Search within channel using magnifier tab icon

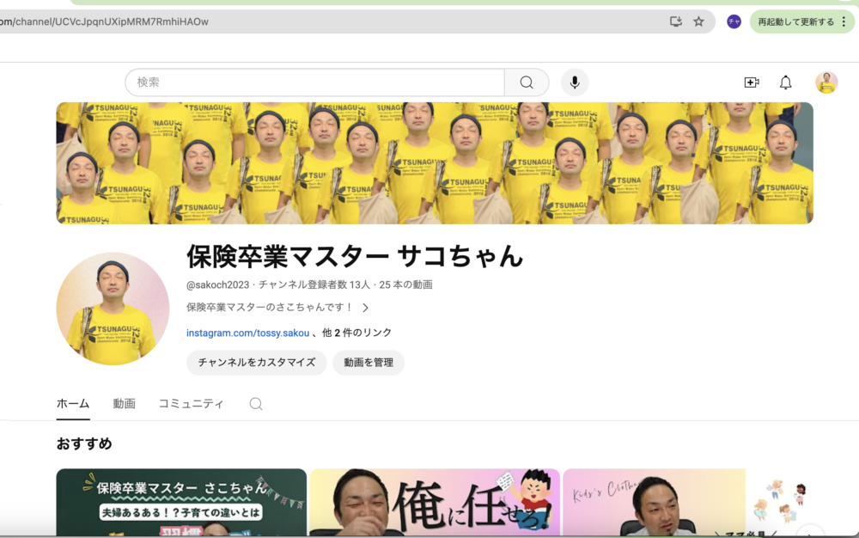256,404
